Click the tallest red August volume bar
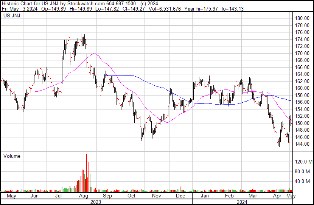This screenshot has height=205, width=314. tap(87, 173)
